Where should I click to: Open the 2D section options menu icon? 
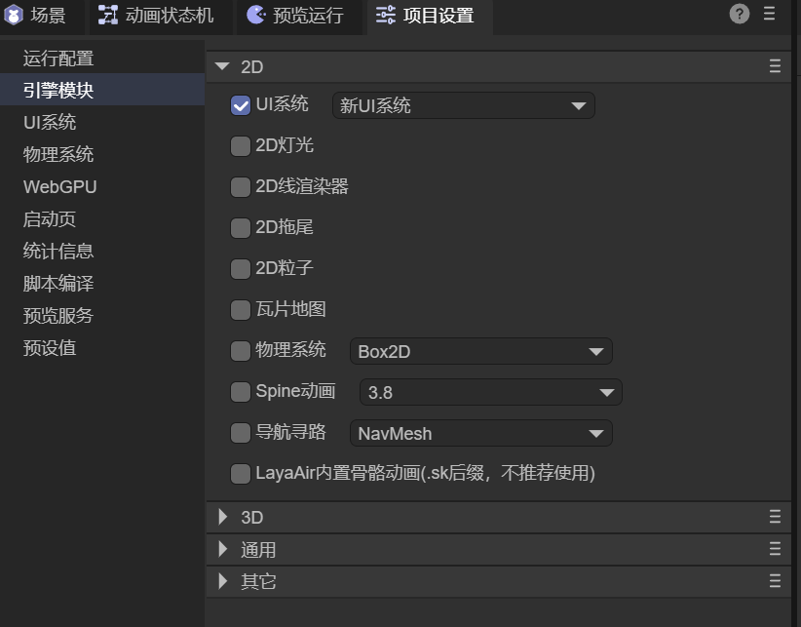pos(775,66)
